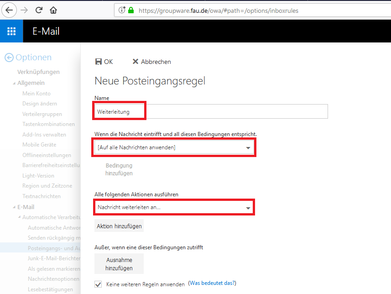Toggle 'Keine weiteren Regeln anwenden' checkbox
This screenshot has height=294, width=391.
[x=98, y=284]
